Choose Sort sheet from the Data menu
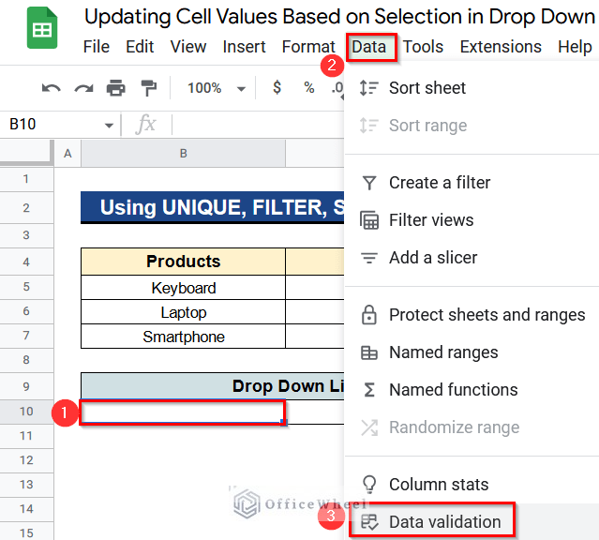This screenshot has height=540, width=599. [472, 88]
